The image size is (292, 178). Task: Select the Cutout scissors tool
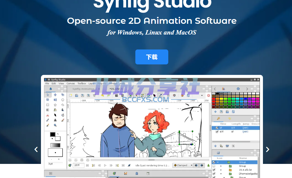(48, 115)
